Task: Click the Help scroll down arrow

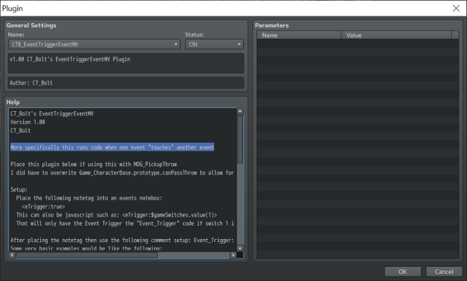Action: 240,248
